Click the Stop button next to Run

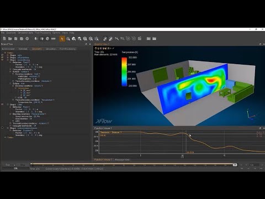[23, 165]
